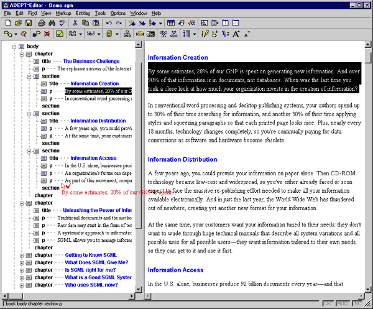Click the paragraph 'In the U.S. alone' in tree

[98, 165]
